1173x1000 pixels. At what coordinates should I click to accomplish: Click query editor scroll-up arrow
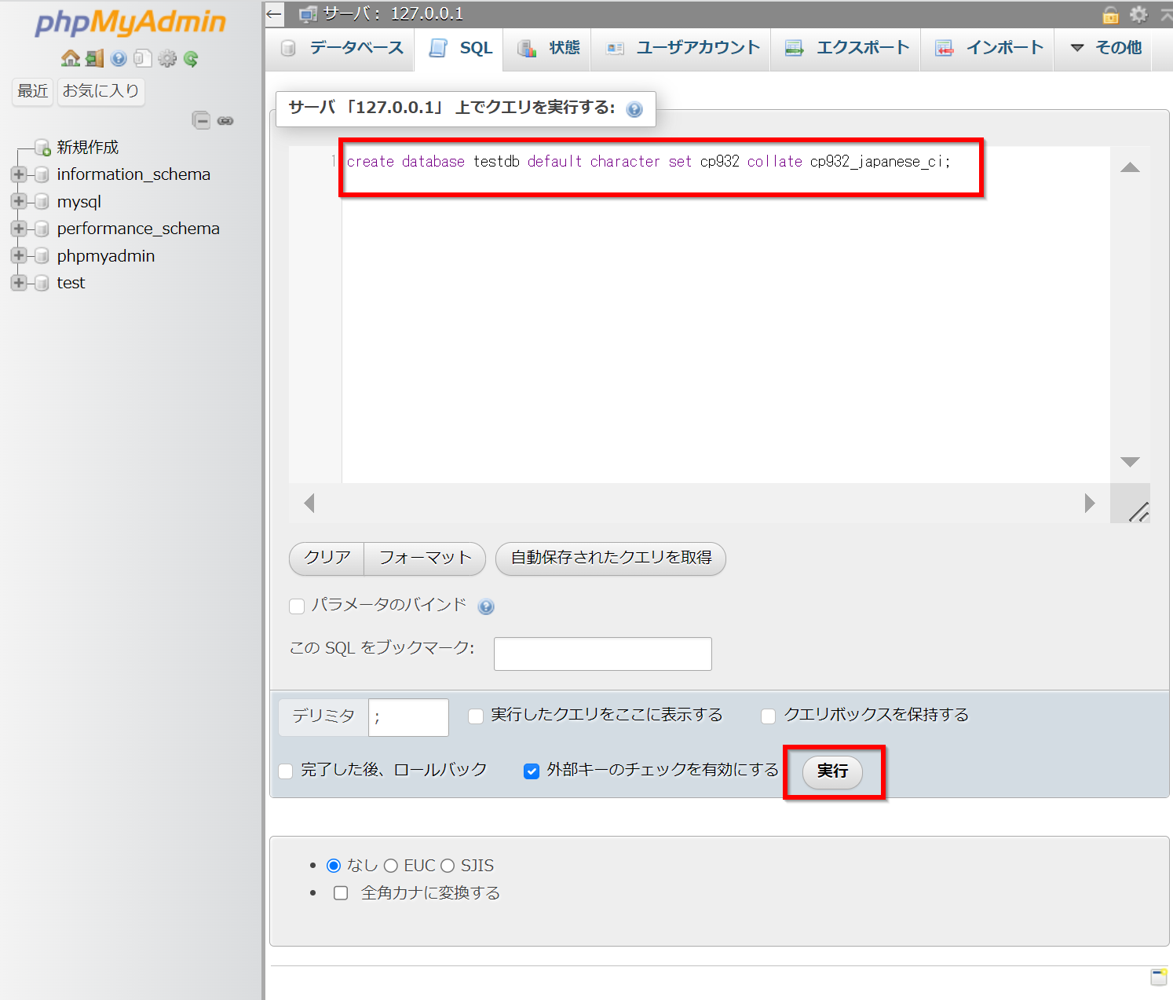[x=1130, y=167]
